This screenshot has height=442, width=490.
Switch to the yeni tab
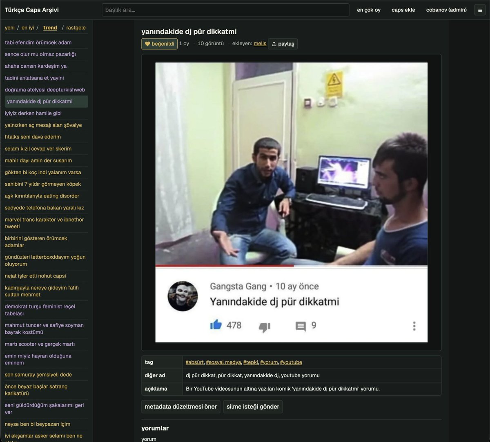pyautogui.click(x=10, y=28)
